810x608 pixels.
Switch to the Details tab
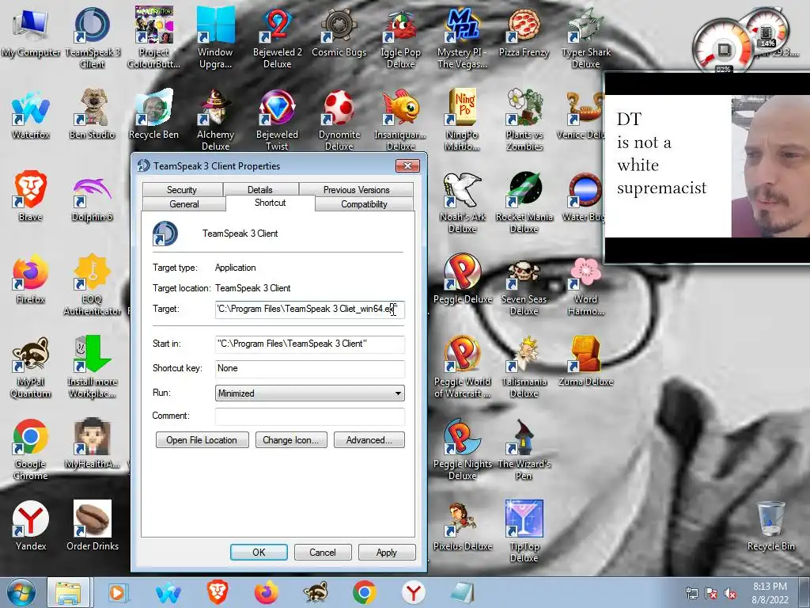259,189
